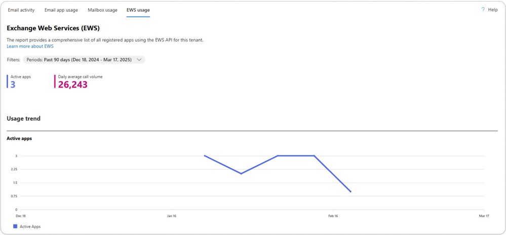Switch to the Email activity tab

click(x=21, y=10)
